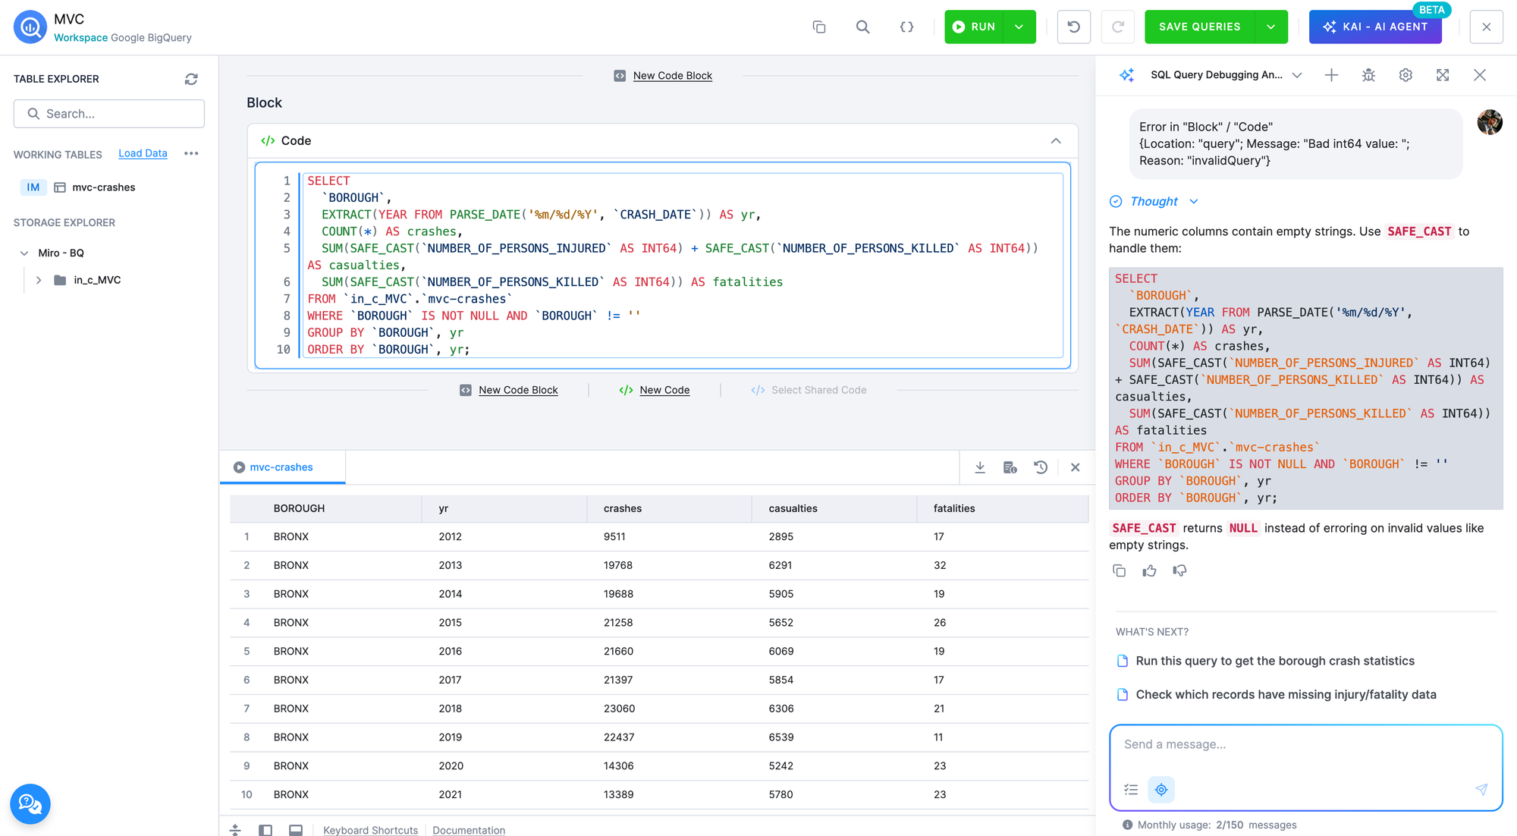Click the undo arrow button
1517x836 pixels.
tap(1073, 27)
